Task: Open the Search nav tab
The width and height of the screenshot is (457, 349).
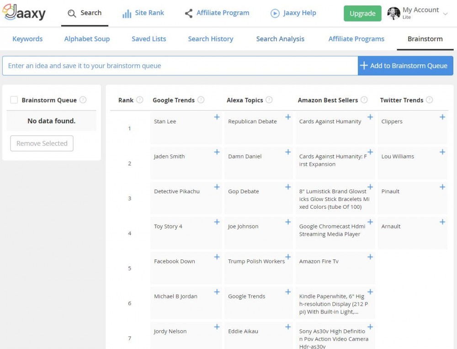Action: point(85,13)
